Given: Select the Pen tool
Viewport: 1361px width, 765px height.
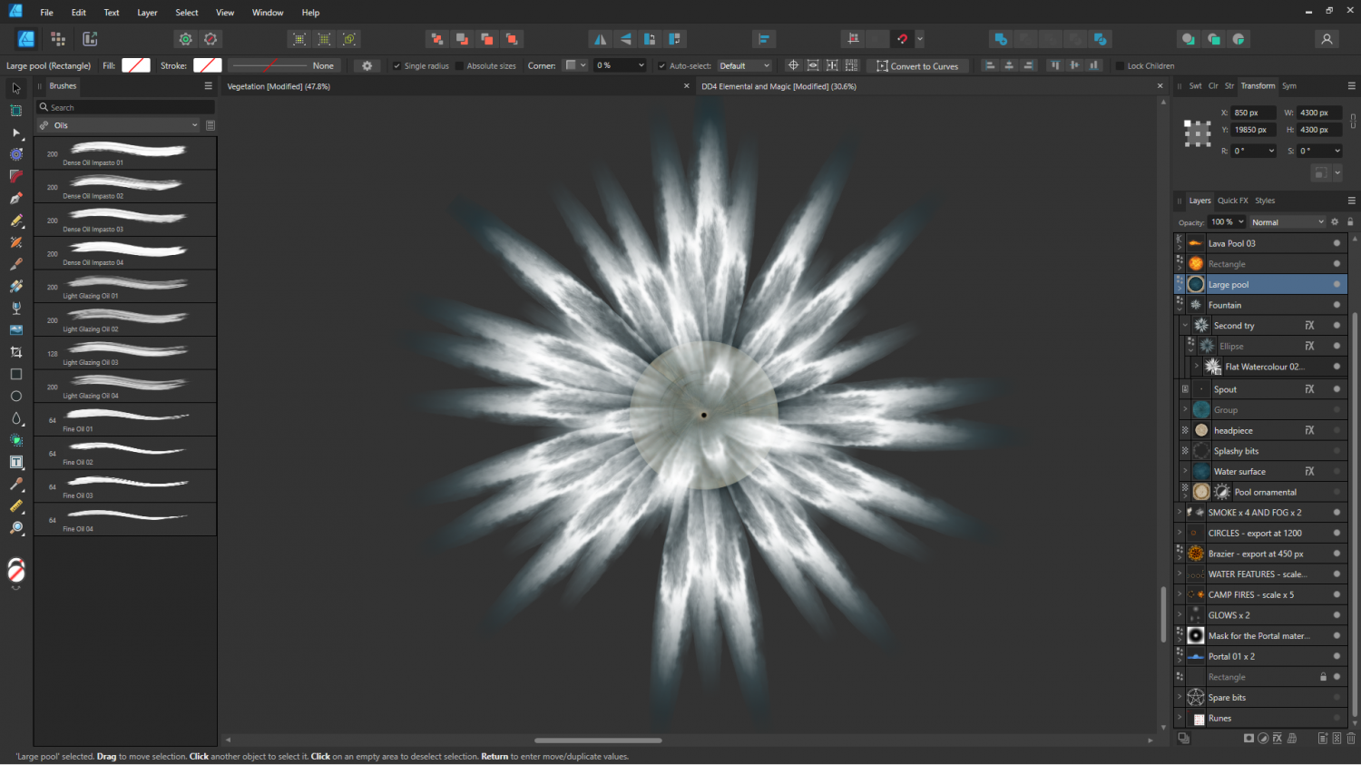Looking at the screenshot, I should click(15, 198).
